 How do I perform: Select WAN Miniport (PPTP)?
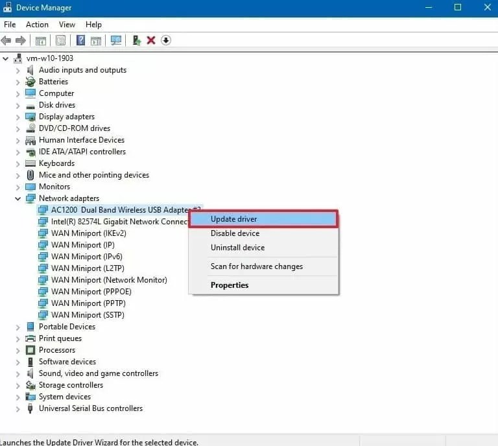[x=88, y=303]
